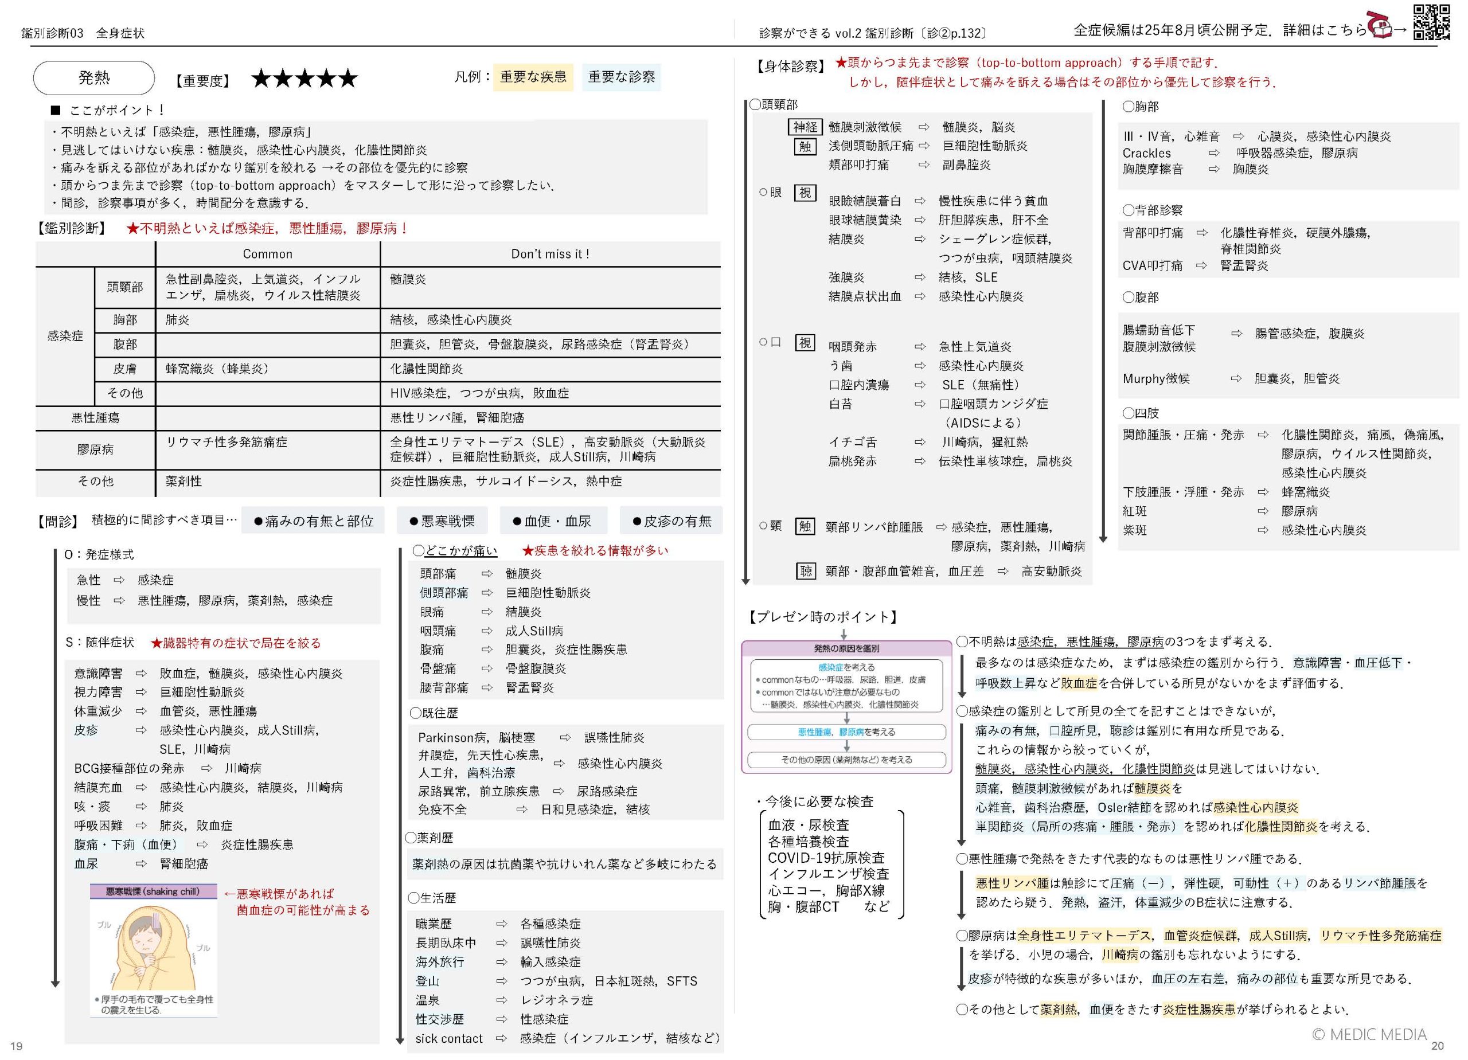The width and height of the screenshot is (1468, 1060).
Task: Click the Murphy徴候 finding
Action: (x=1156, y=378)
